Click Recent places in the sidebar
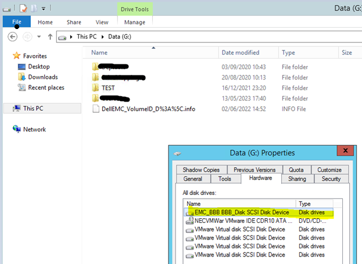The image size is (362, 264). [x=46, y=88]
